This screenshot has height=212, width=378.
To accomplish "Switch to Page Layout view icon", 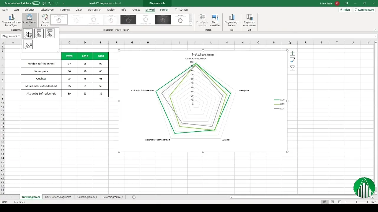I will click(332, 202).
